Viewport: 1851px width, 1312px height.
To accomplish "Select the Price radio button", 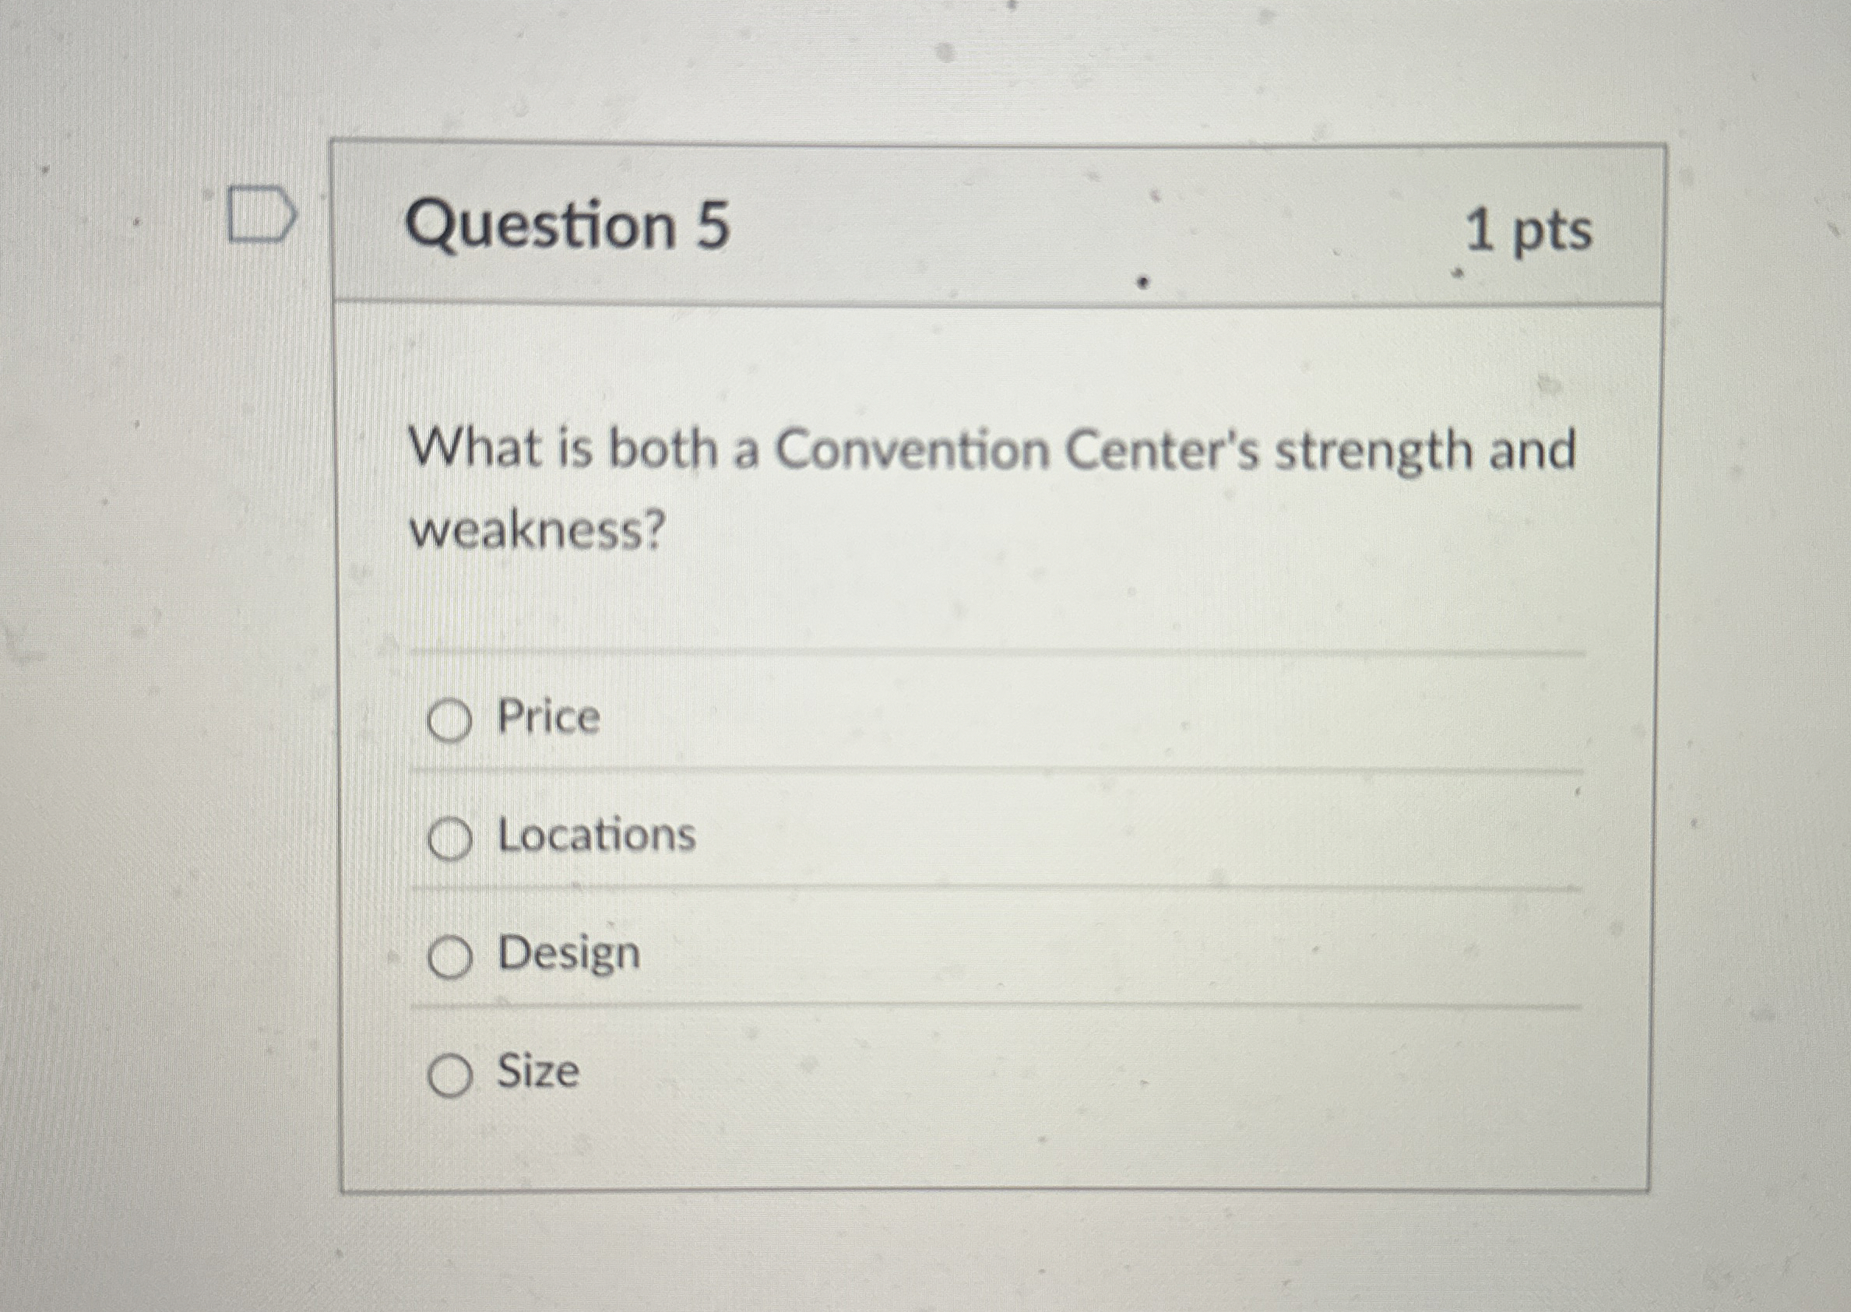I will [x=449, y=721].
